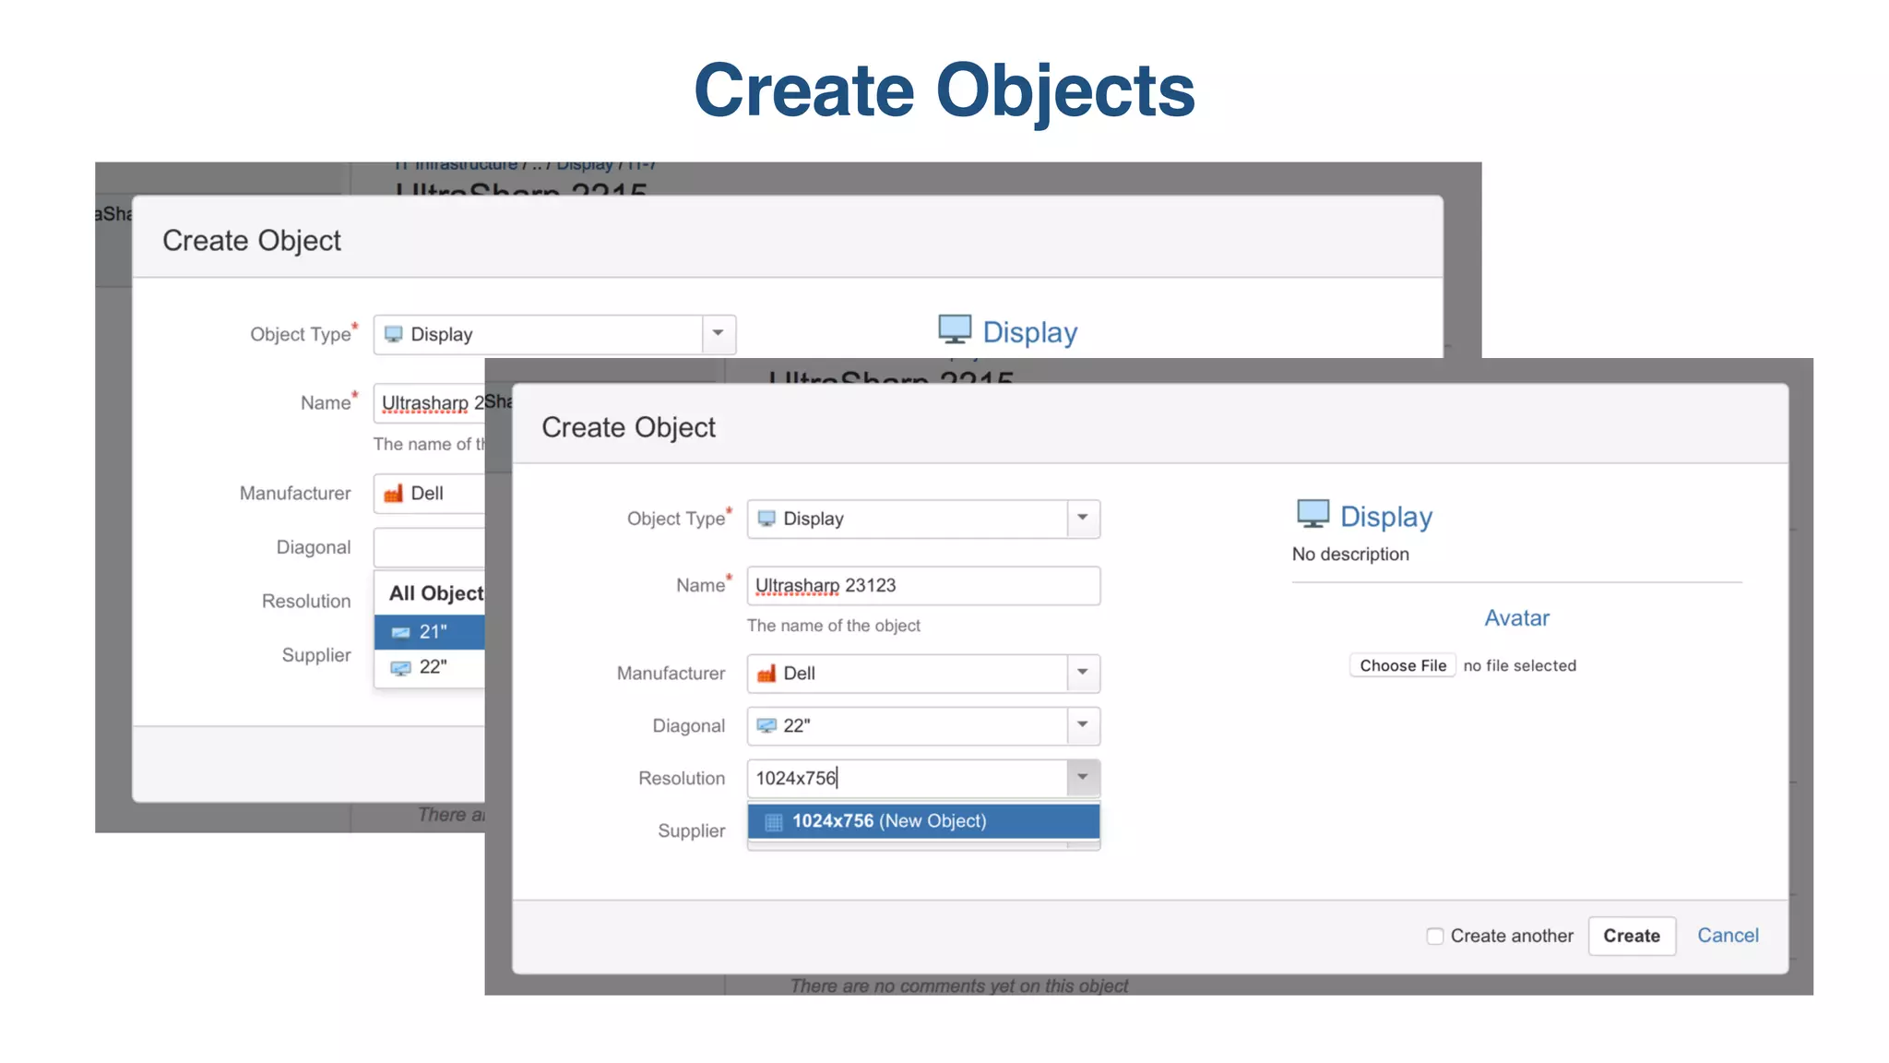Open back dialog Object Type dropdown arrow
This screenshot has width=1889, height=1063.
pyautogui.click(x=719, y=334)
